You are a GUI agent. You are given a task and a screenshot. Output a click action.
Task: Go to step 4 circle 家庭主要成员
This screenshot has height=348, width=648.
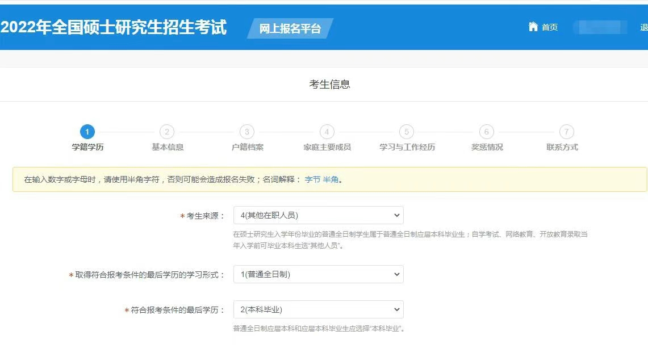pyautogui.click(x=327, y=132)
